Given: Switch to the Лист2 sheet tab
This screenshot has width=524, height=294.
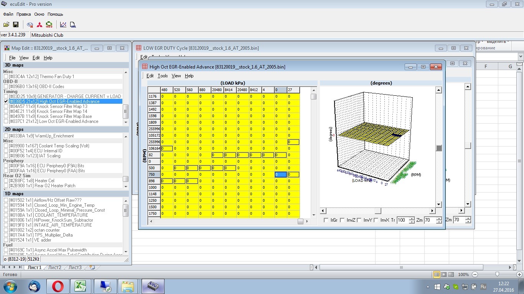Looking at the screenshot, I should click(54, 267).
